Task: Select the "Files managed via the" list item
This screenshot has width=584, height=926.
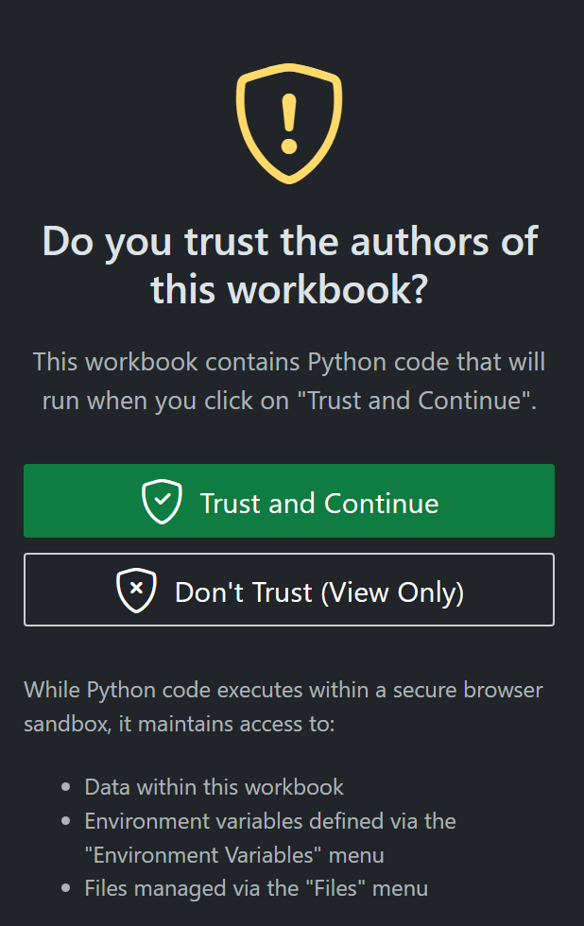Action: point(256,888)
